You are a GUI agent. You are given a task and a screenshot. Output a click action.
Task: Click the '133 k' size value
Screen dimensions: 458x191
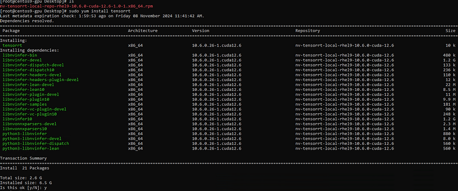pyautogui.click(x=449, y=65)
